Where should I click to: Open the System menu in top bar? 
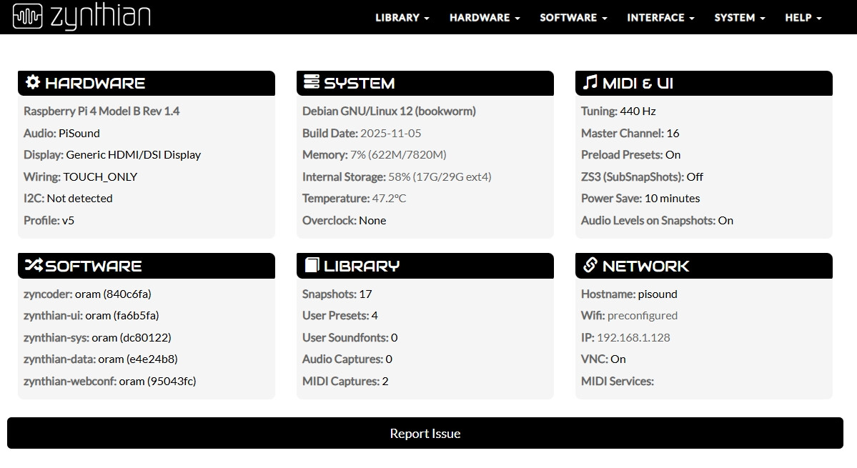739,18
